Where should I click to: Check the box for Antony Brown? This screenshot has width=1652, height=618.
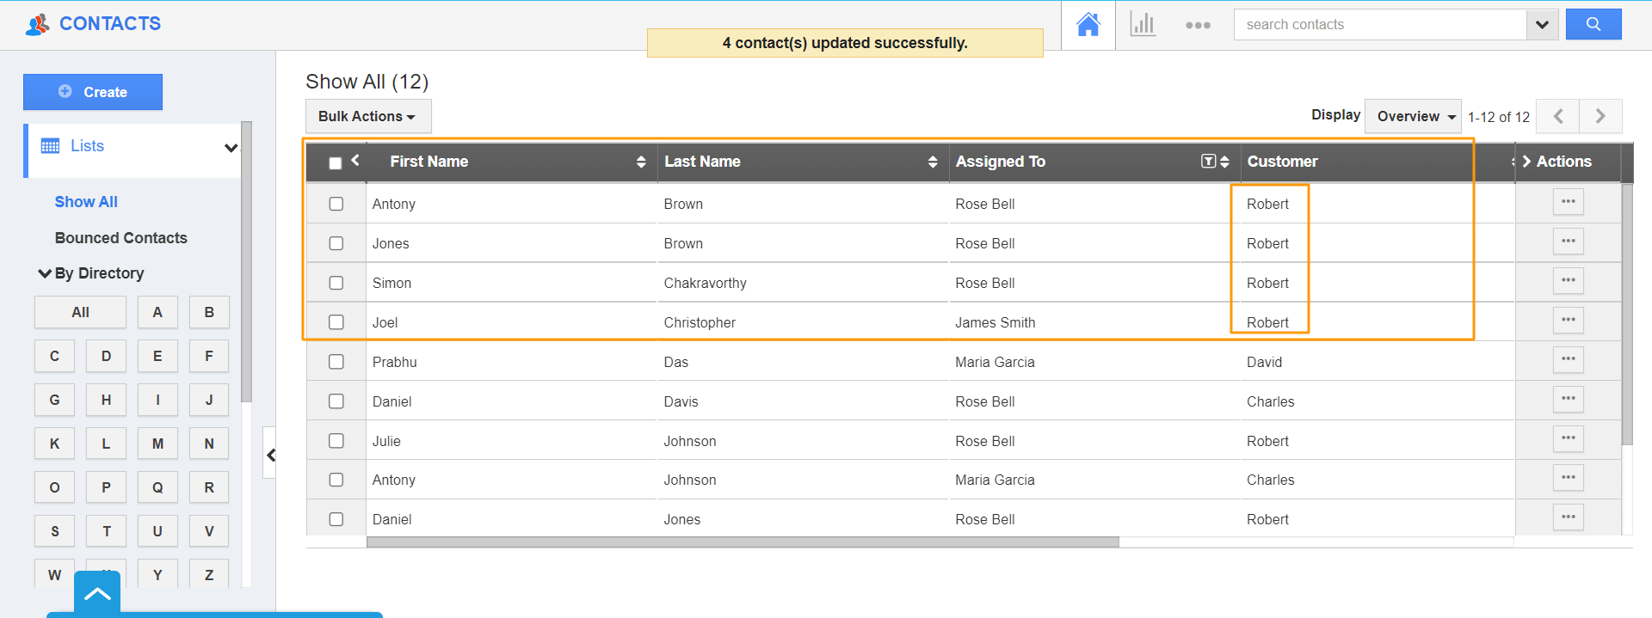tap(336, 204)
